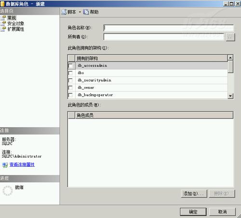The width and height of the screenshot is (241, 218).
Task: Expand the 脚本 dropdown arrow
Action: coord(80,12)
